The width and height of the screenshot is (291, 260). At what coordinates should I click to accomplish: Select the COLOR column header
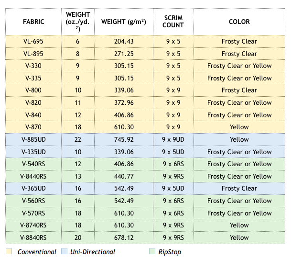[x=239, y=22]
